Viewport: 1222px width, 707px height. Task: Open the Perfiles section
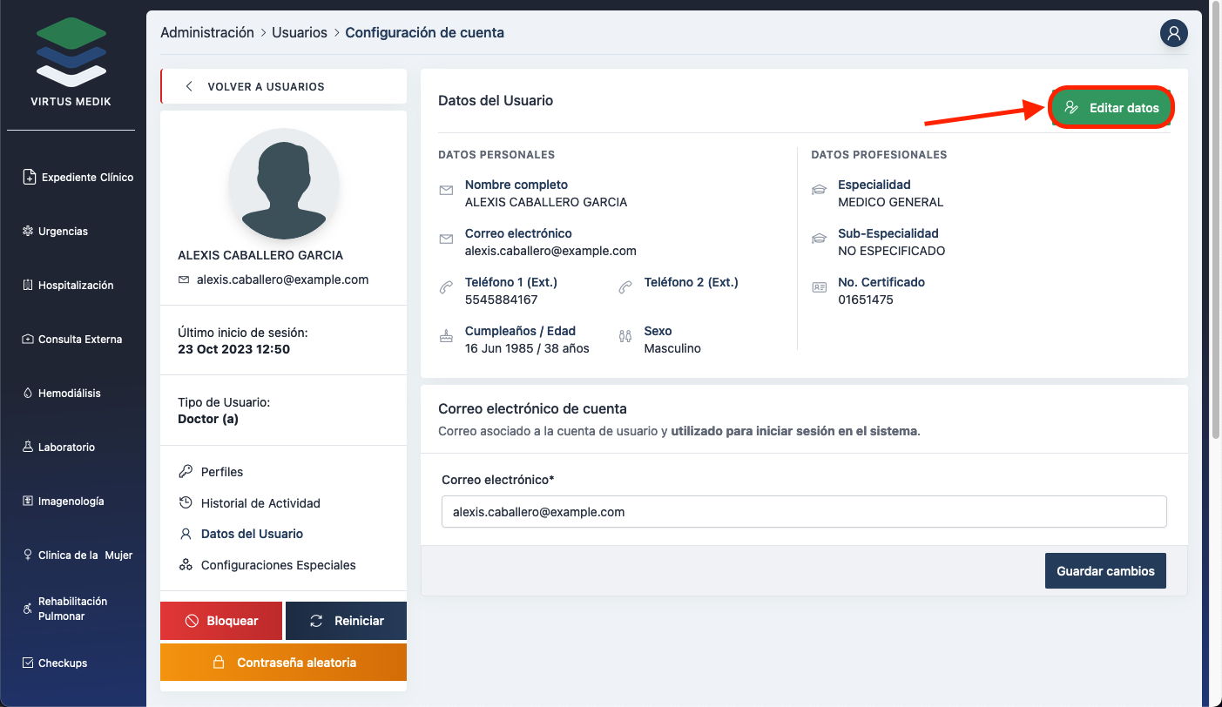(x=221, y=472)
